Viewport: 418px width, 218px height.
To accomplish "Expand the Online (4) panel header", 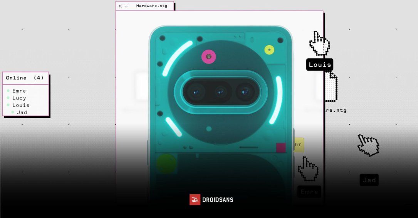I will pos(25,78).
